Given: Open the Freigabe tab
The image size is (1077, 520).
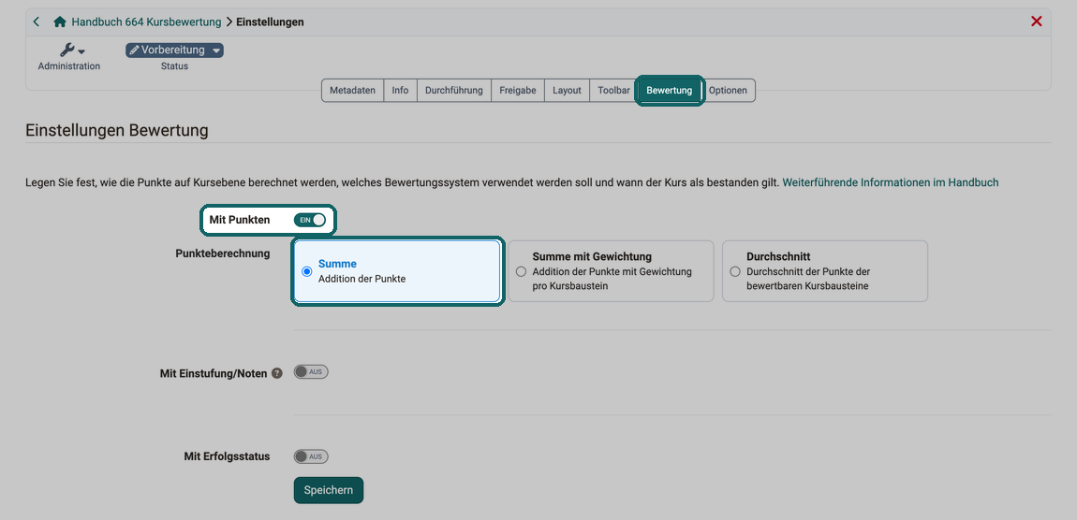Looking at the screenshot, I should (x=518, y=91).
